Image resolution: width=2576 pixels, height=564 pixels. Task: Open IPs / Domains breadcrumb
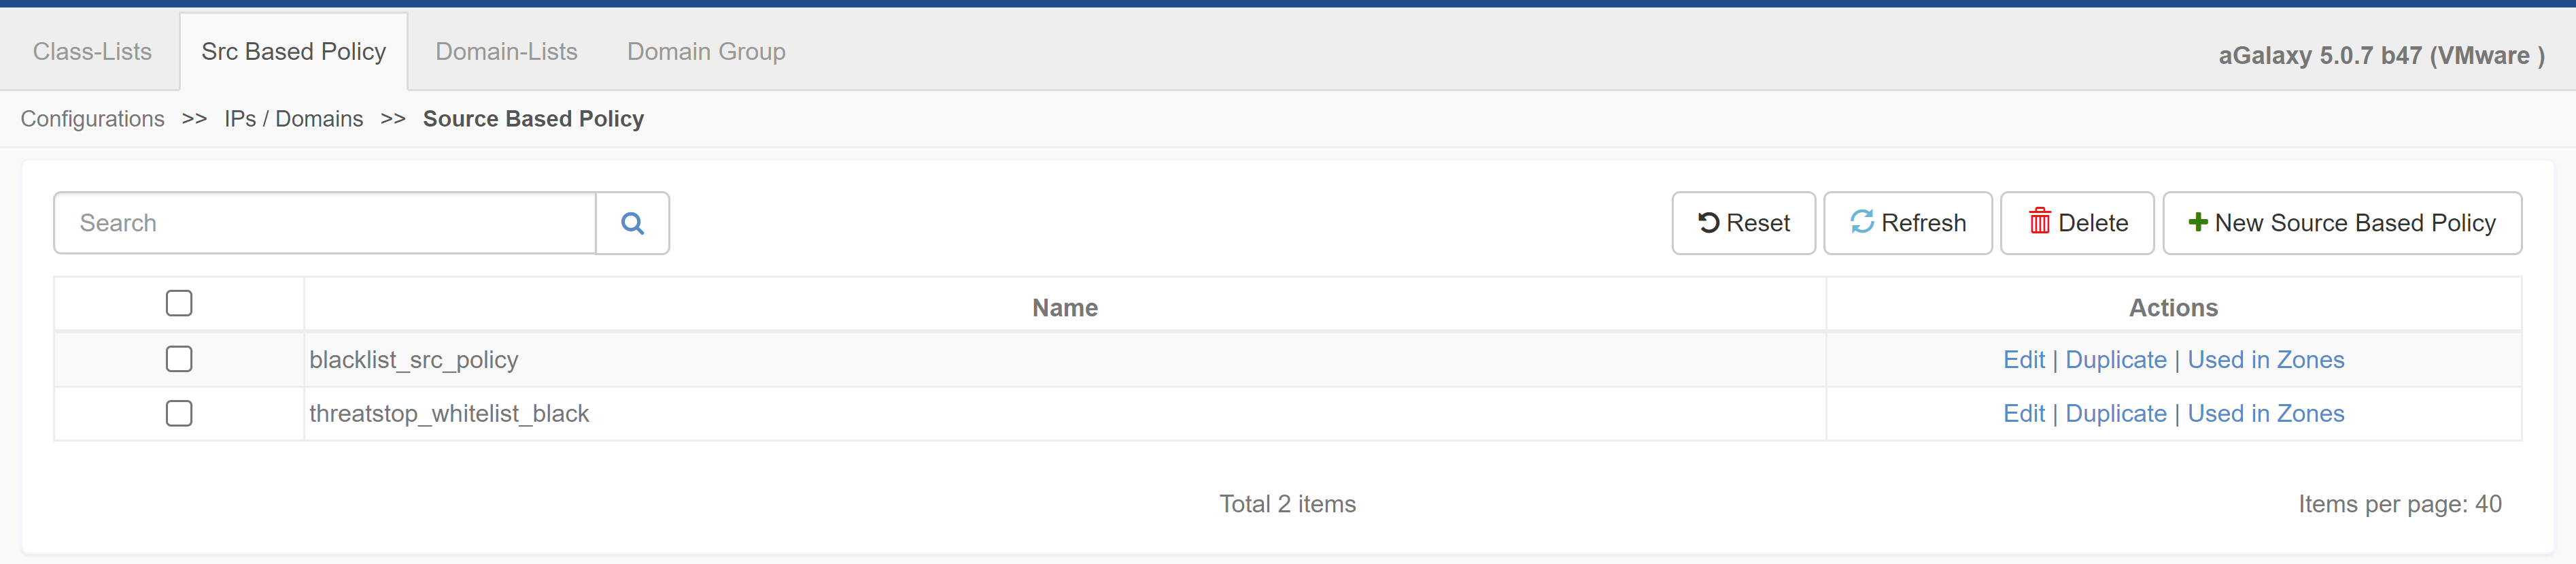click(x=293, y=119)
